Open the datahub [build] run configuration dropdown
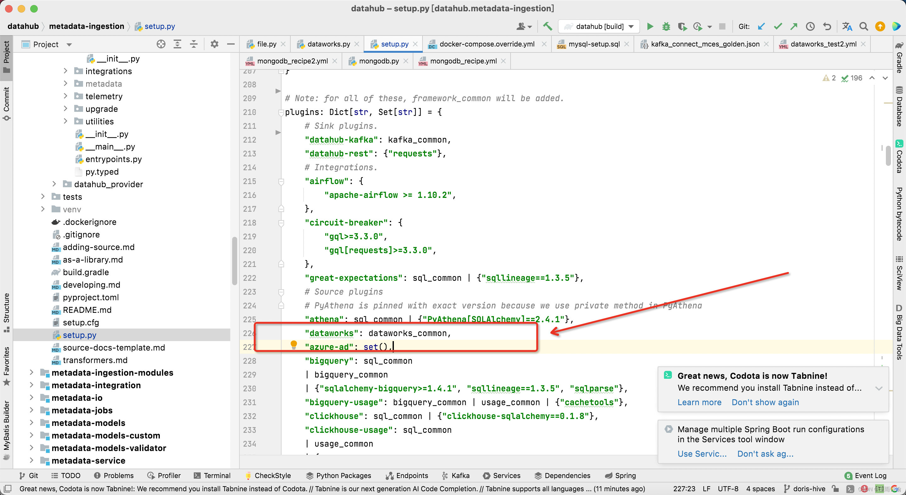Viewport: 906px width, 495px height. [599, 26]
